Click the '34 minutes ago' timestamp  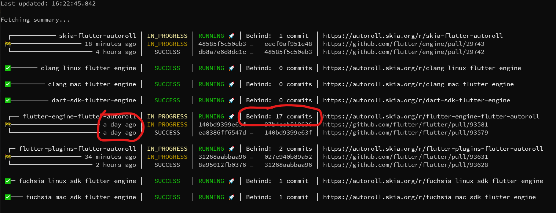click(x=110, y=157)
